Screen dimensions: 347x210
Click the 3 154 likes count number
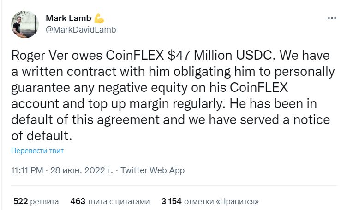point(172,201)
